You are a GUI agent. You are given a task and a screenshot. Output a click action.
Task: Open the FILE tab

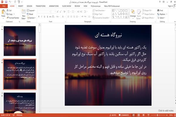[4, 6]
